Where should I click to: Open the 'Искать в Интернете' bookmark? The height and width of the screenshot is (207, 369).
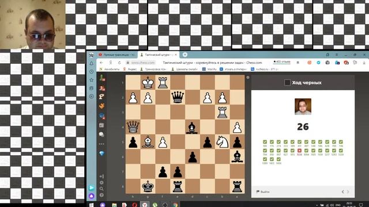(x=233, y=69)
